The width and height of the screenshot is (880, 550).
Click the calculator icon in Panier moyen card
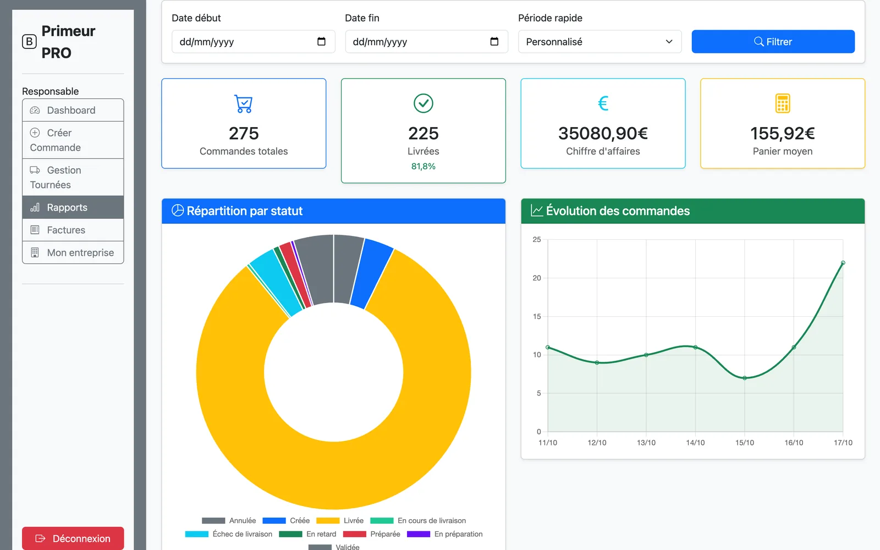pyautogui.click(x=783, y=103)
